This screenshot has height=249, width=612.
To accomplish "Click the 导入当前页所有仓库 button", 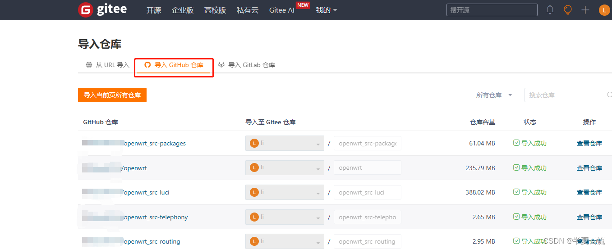I will pyautogui.click(x=112, y=95).
